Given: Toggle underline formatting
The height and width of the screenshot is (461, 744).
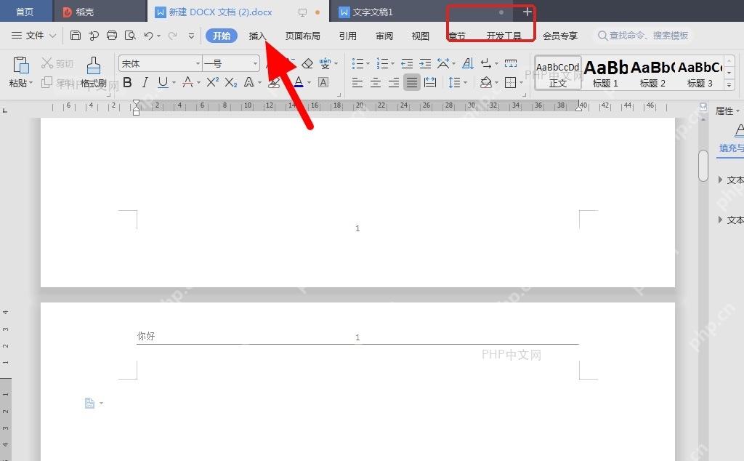Looking at the screenshot, I should tap(163, 83).
